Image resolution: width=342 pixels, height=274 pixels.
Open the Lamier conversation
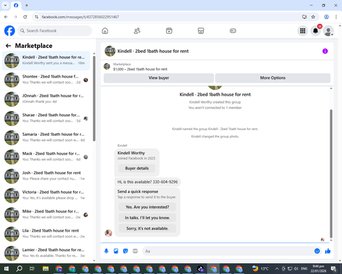tap(46, 253)
